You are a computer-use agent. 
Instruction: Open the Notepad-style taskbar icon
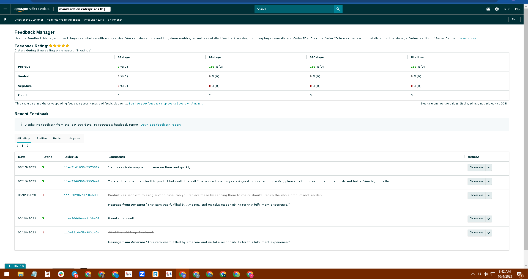coord(34,274)
